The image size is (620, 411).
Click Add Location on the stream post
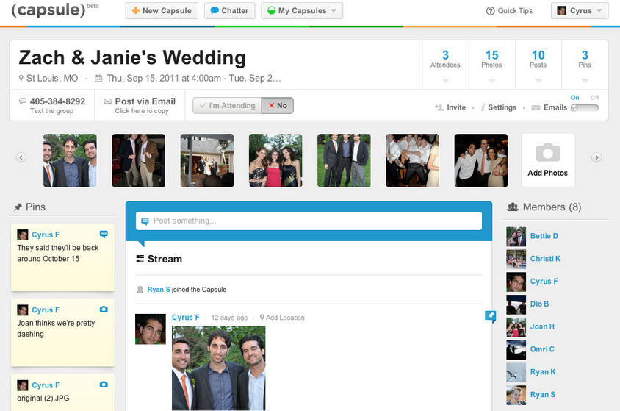point(282,318)
